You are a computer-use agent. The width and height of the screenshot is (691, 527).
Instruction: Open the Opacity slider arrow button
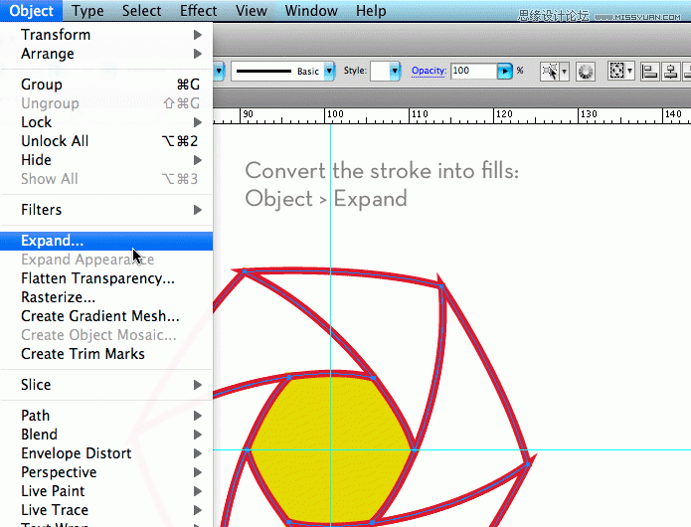[505, 71]
